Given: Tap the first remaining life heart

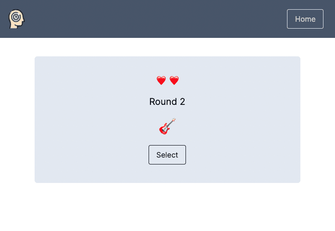Looking at the screenshot, I should (161, 81).
